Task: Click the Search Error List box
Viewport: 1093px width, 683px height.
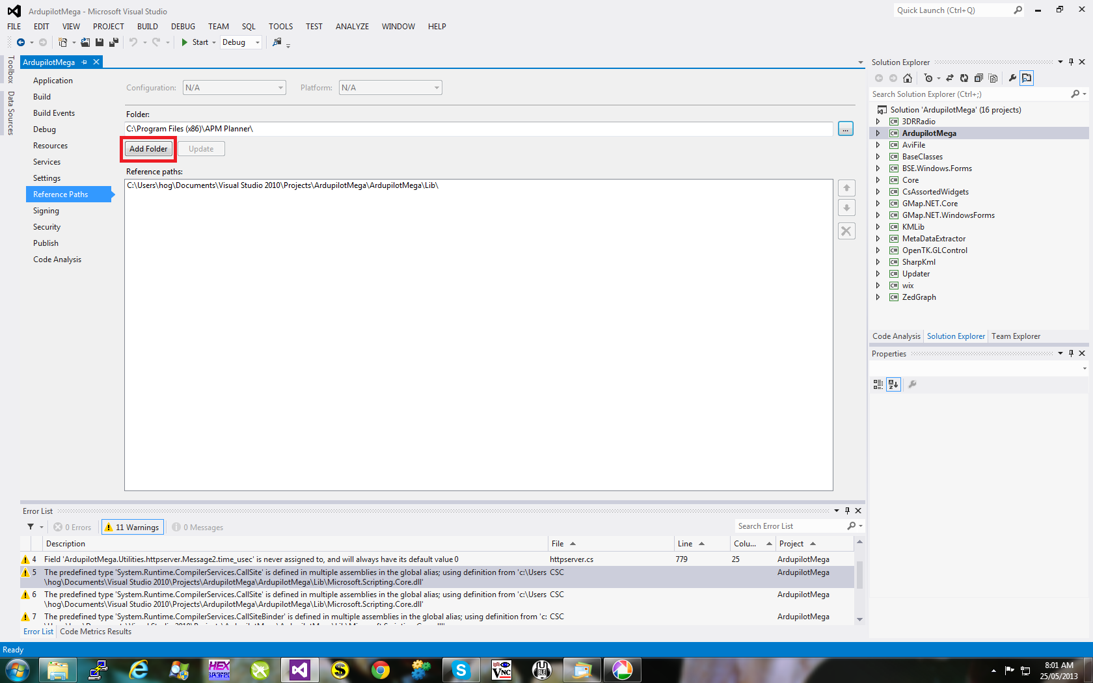Action: [791, 526]
